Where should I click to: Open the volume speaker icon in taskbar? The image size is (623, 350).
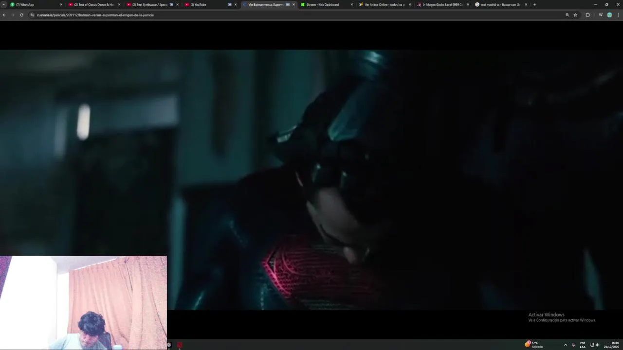point(597,345)
